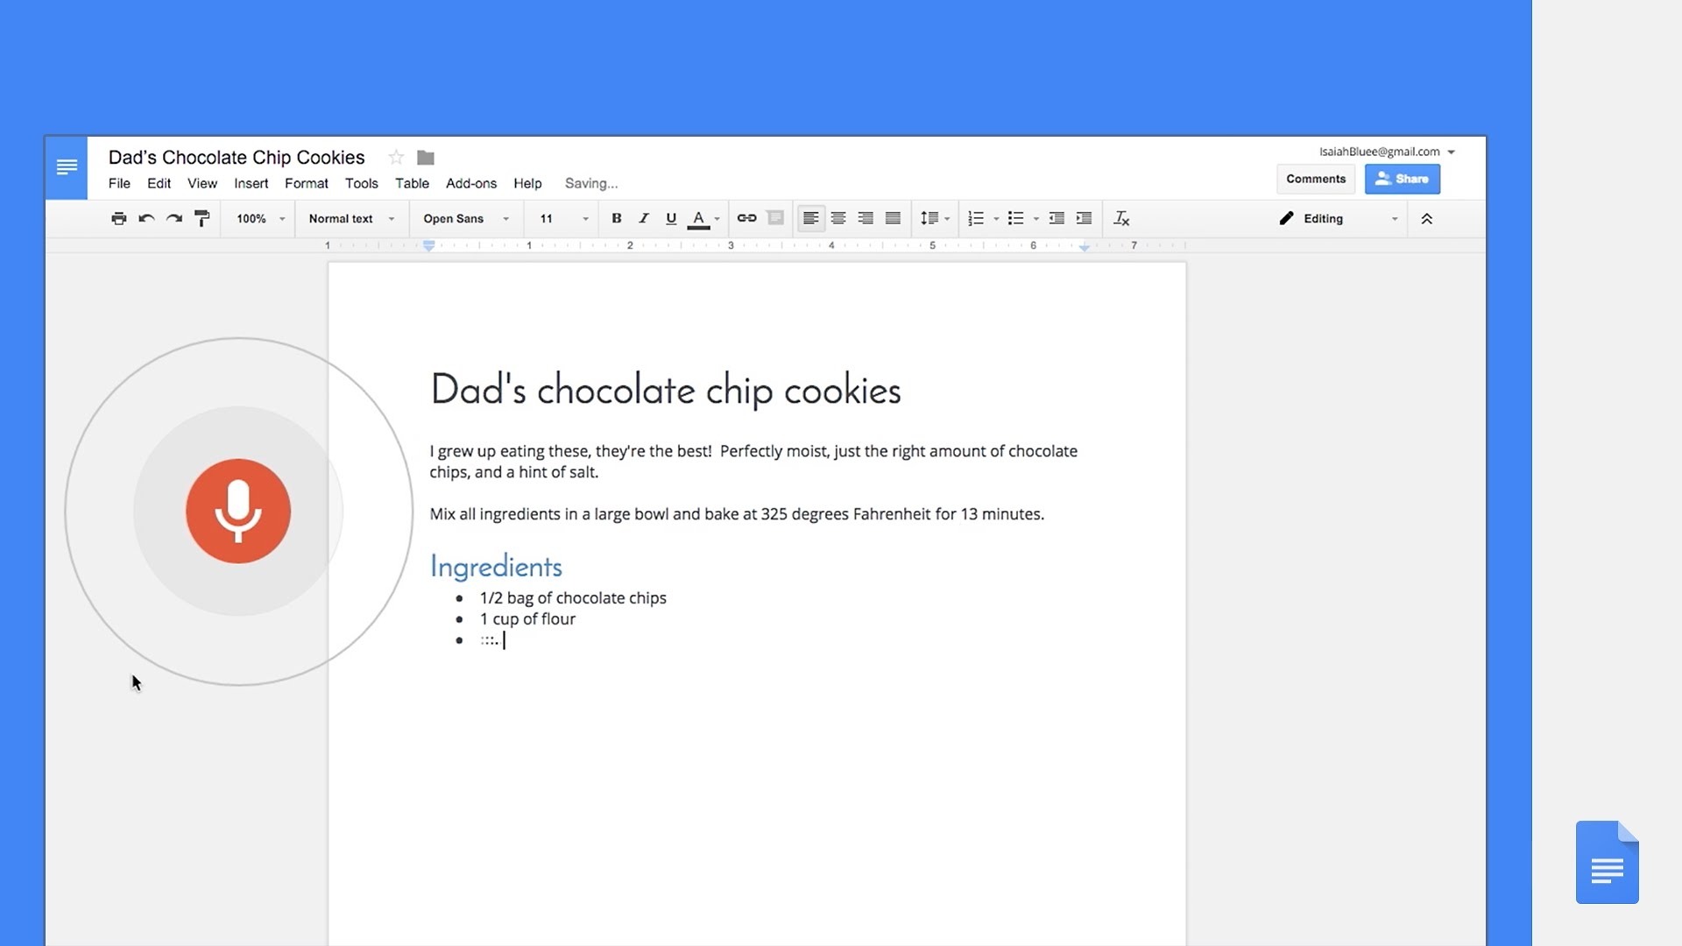Click the Comments button
The height and width of the screenshot is (946, 1682).
click(x=1315, y=179)
